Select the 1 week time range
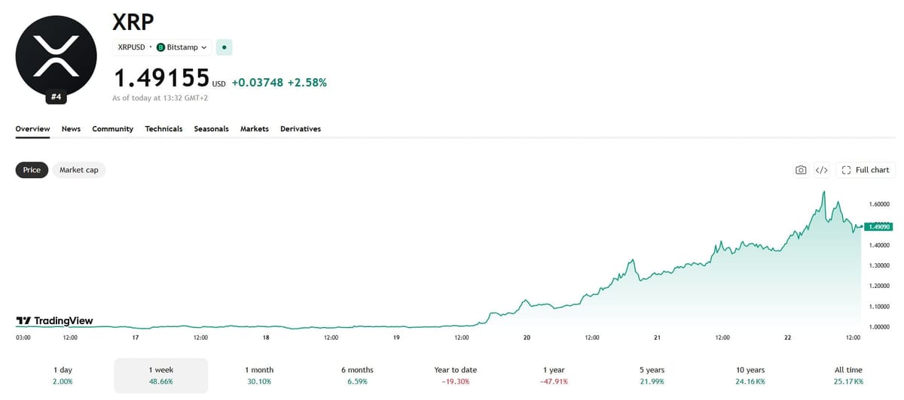Viewport: 904px width, 400px height. (160, 375)
